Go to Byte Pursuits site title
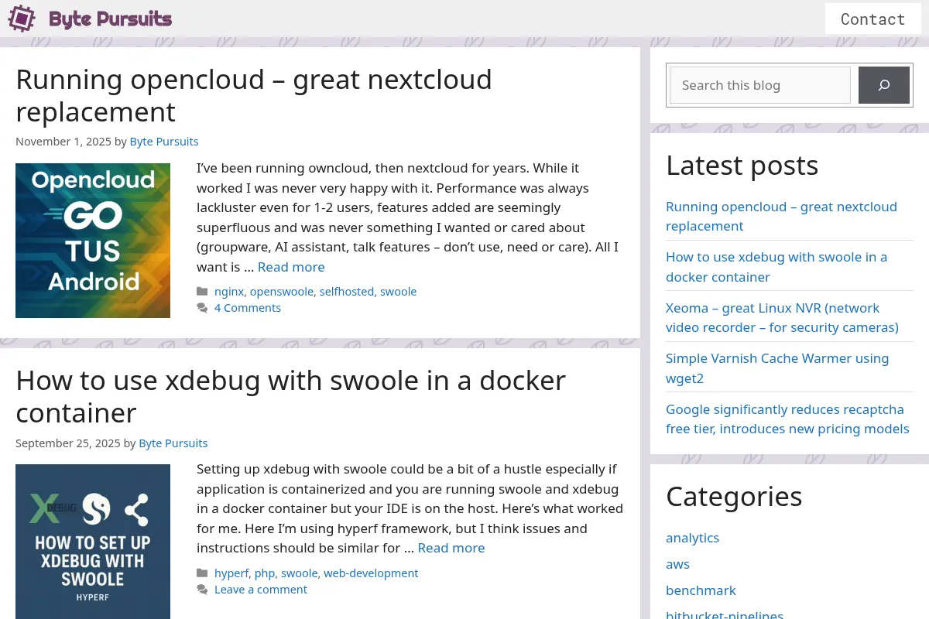Viewport: 929px width, 619px height. [110, 19]
